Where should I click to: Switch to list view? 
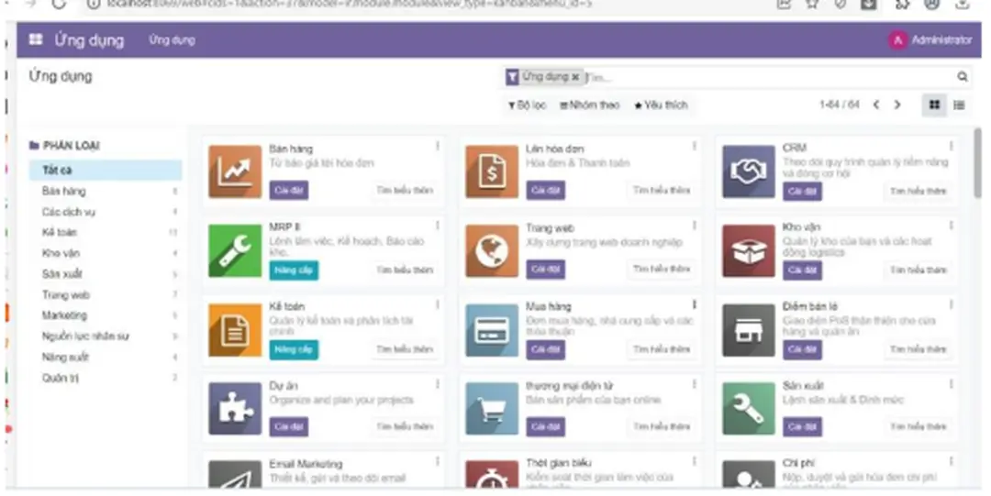pyautogui.click(x=959, y=105)
